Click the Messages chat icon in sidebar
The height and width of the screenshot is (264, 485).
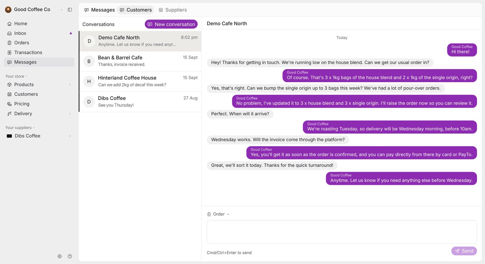pos(9,62)
